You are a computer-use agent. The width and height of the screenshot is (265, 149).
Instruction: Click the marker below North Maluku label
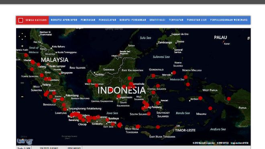[x=186, y=77]
